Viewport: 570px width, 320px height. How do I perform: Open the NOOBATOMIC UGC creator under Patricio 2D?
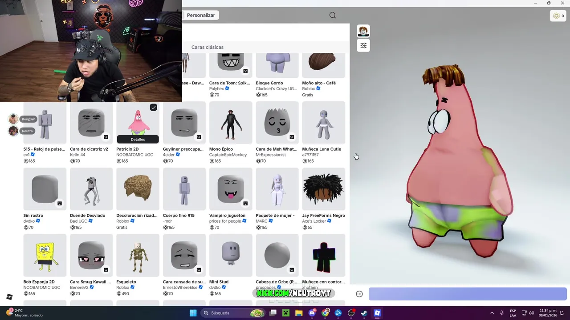[134, 155]
